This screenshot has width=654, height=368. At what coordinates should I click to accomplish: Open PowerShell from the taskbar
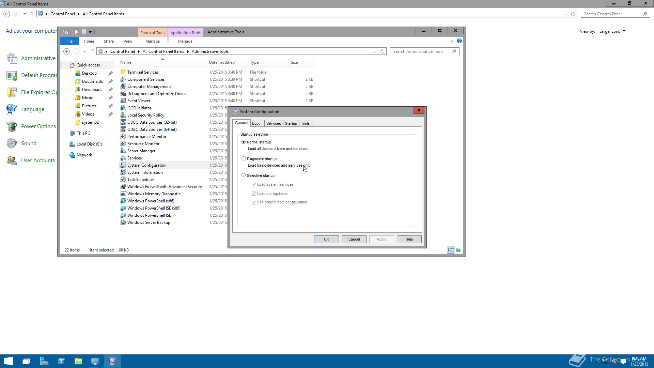61,361
